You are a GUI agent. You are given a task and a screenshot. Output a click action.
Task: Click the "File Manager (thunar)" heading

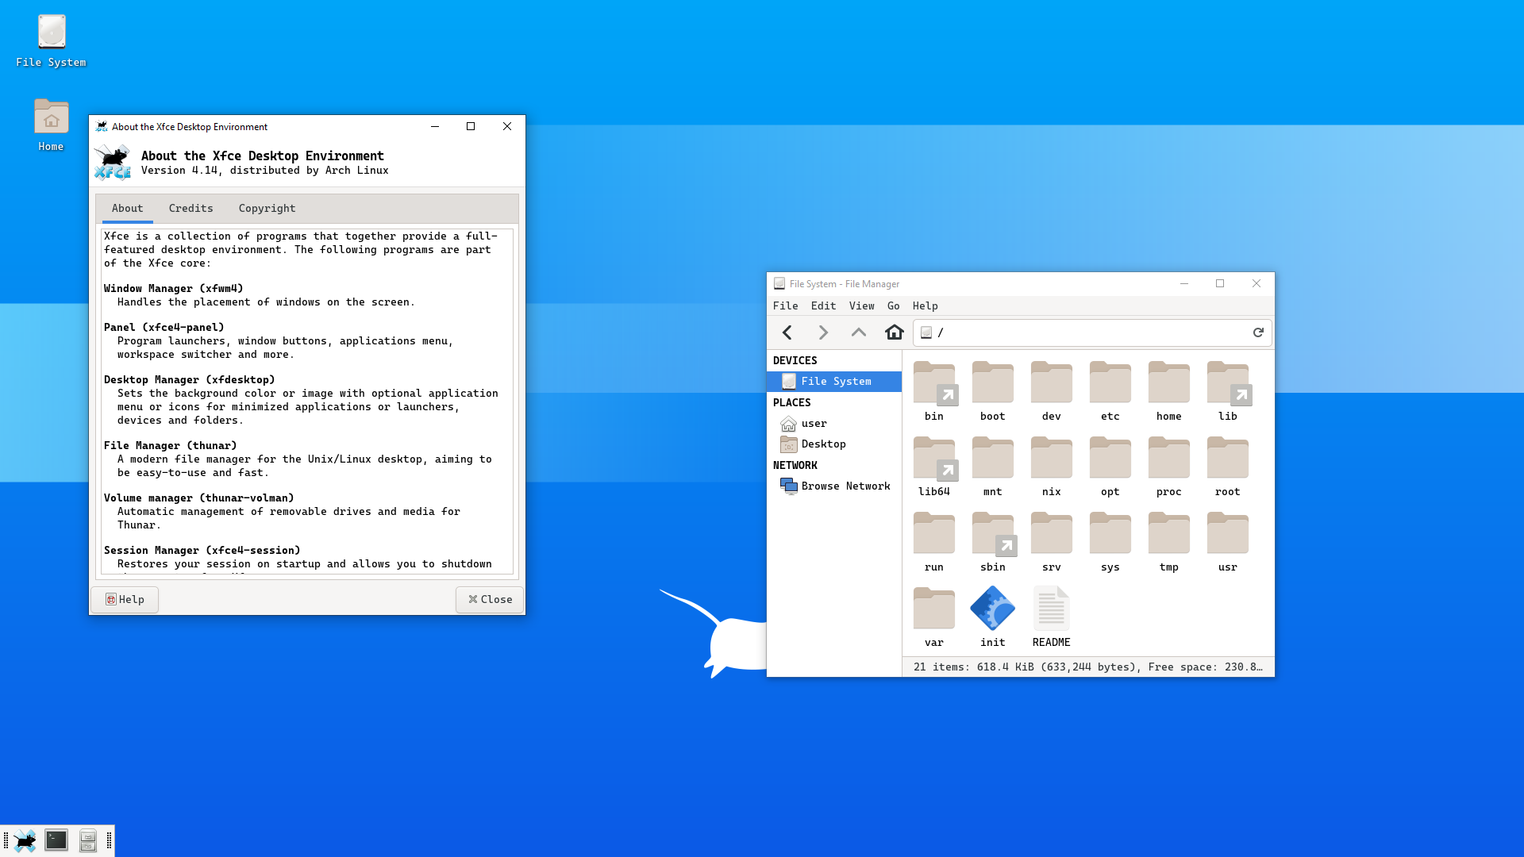pyautogui.click(x=171, y=446)
